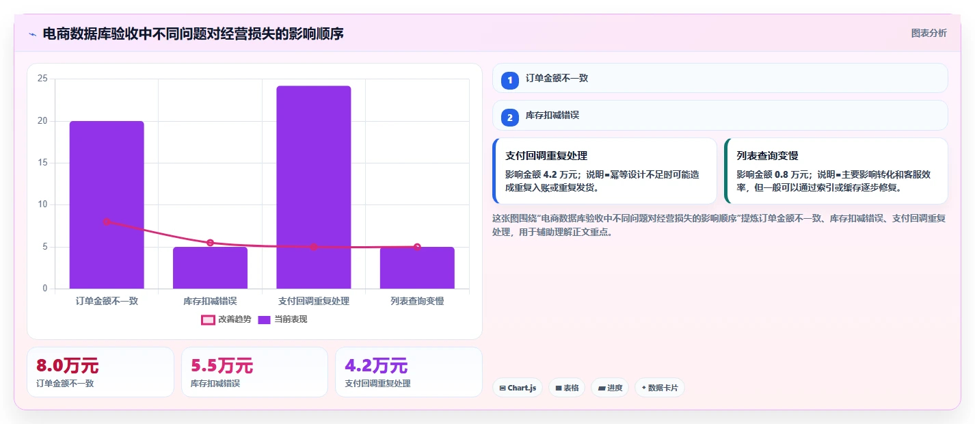Click trend line point above 订单金额不一致
Image resolution: width=975 pixels, height=424 pixels.
pyautogui.click(x=107, y=222)
